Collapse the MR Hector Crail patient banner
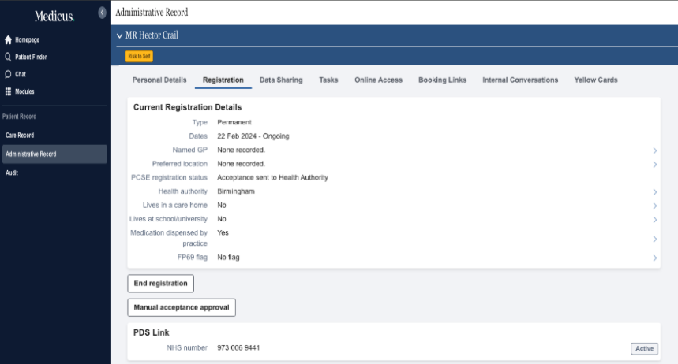678x364 pixels. pyautogui.click(x=119, y=35)
